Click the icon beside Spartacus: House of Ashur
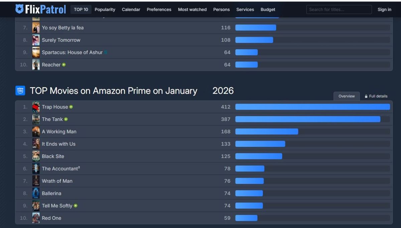The image size is (401, 228). tap(106, 52)
